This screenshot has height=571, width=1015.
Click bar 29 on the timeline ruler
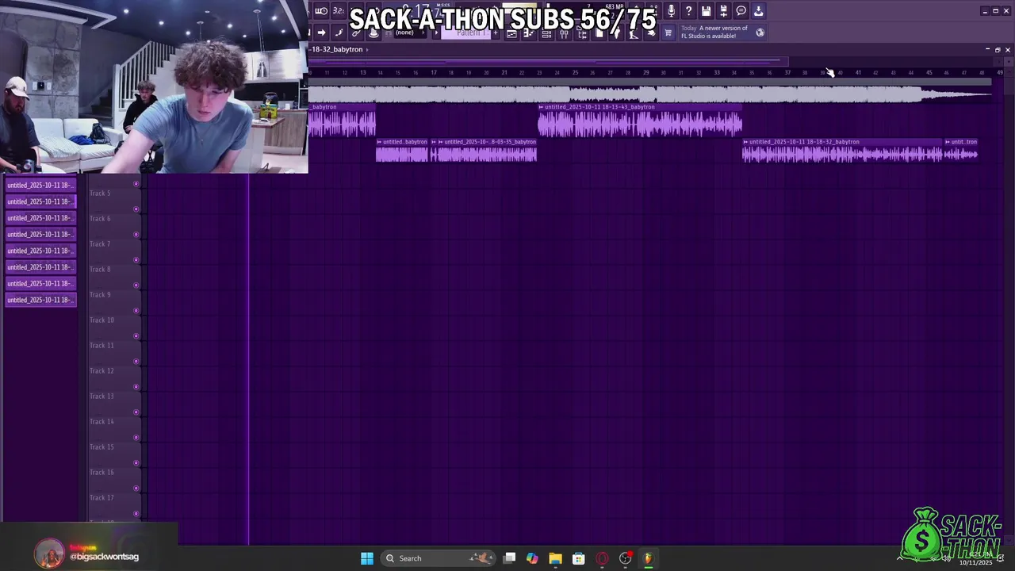(645, 73)
